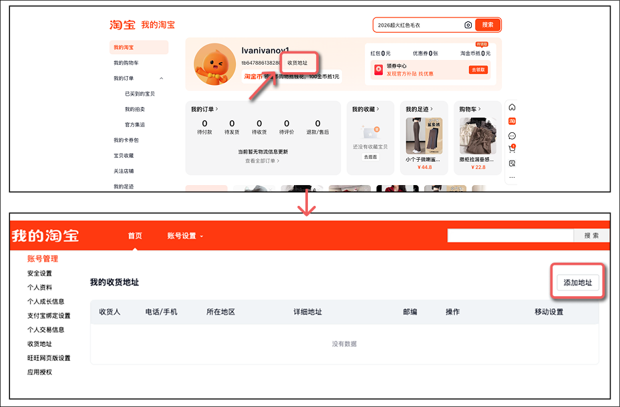
Task: Click the 添加地址 button
Action: coord(578,283)
